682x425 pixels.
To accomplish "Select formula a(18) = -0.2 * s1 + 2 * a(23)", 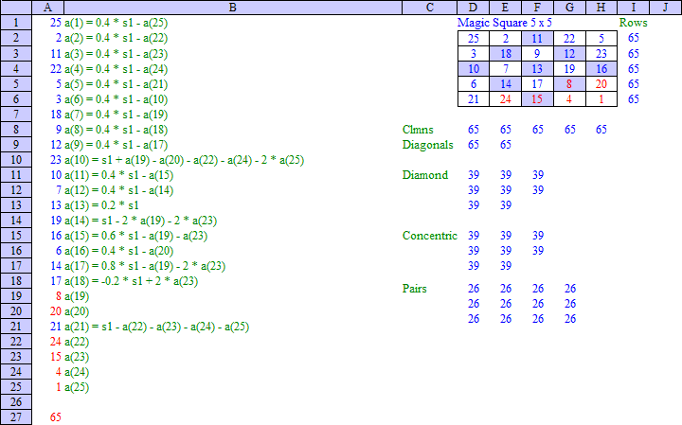I will tap(132, 281).
